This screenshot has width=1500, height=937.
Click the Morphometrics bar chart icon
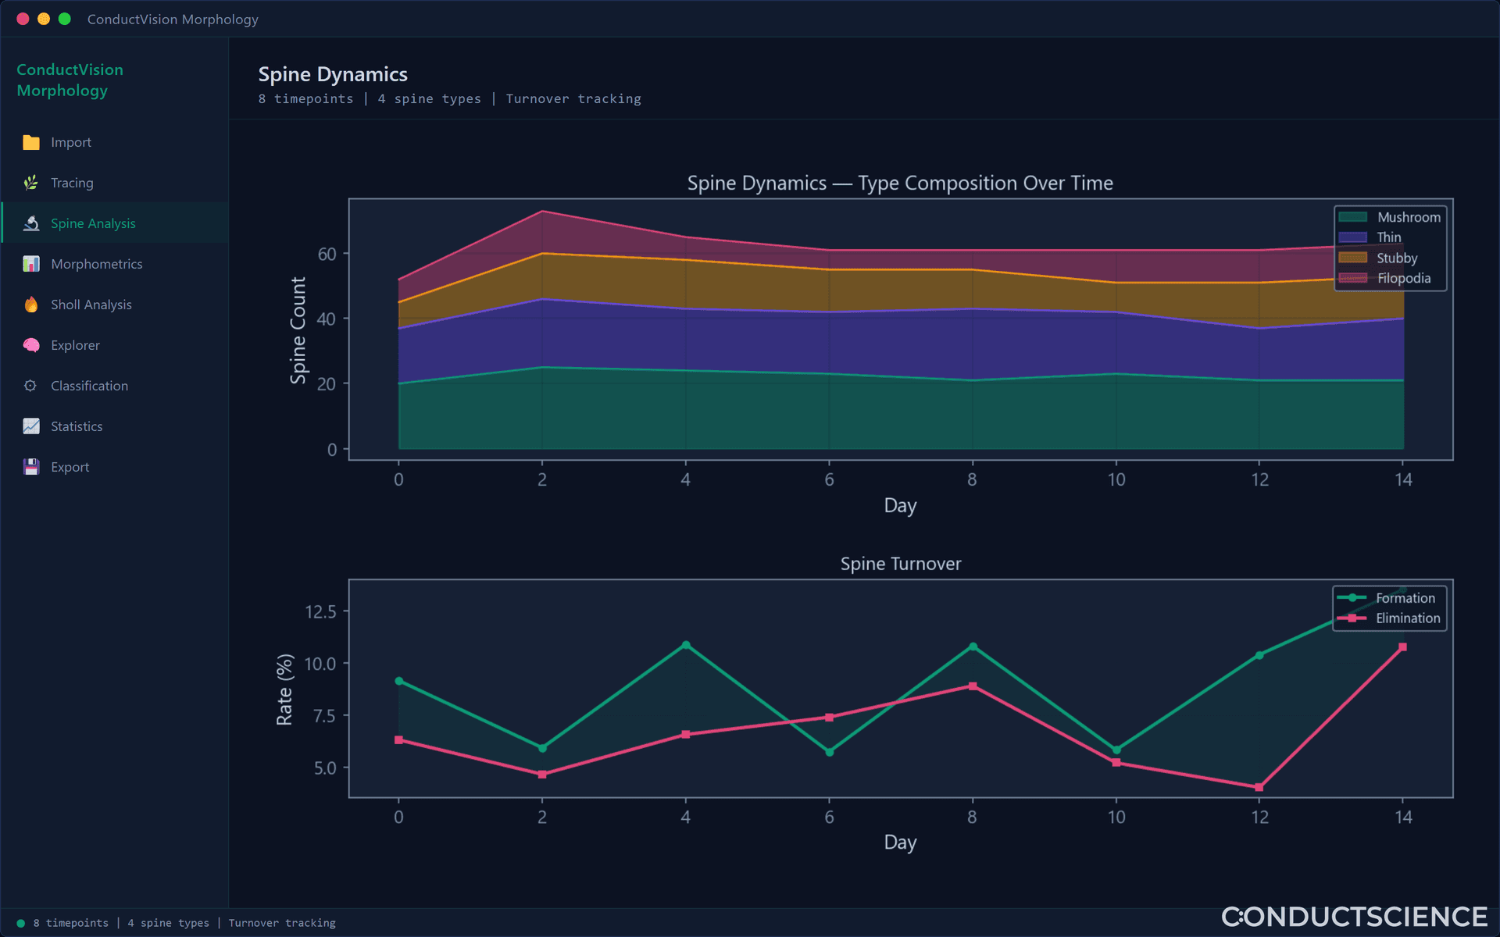coord(31,264)
